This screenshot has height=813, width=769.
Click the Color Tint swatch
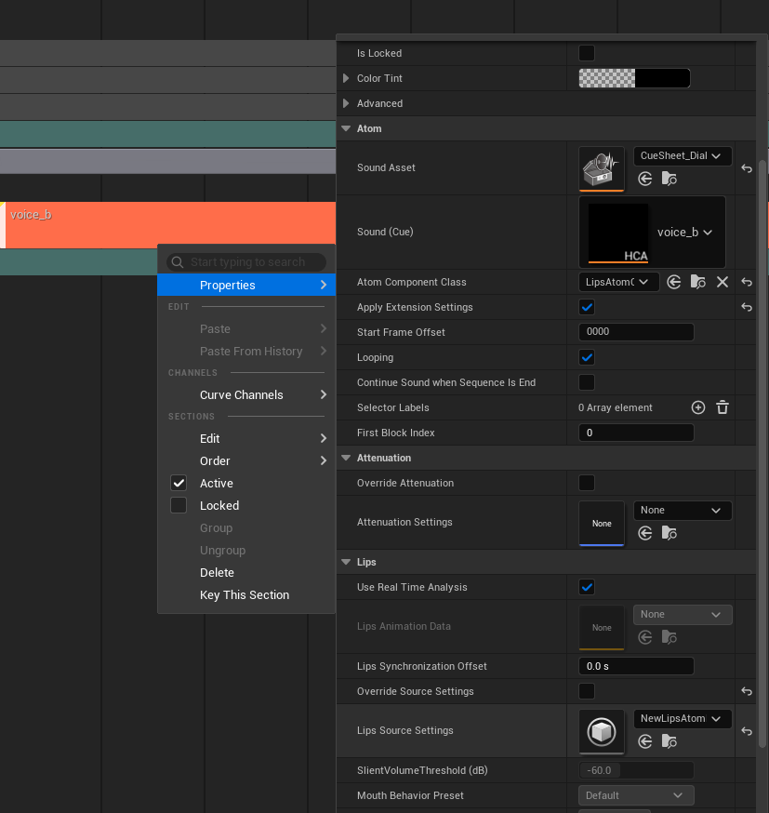634,78
